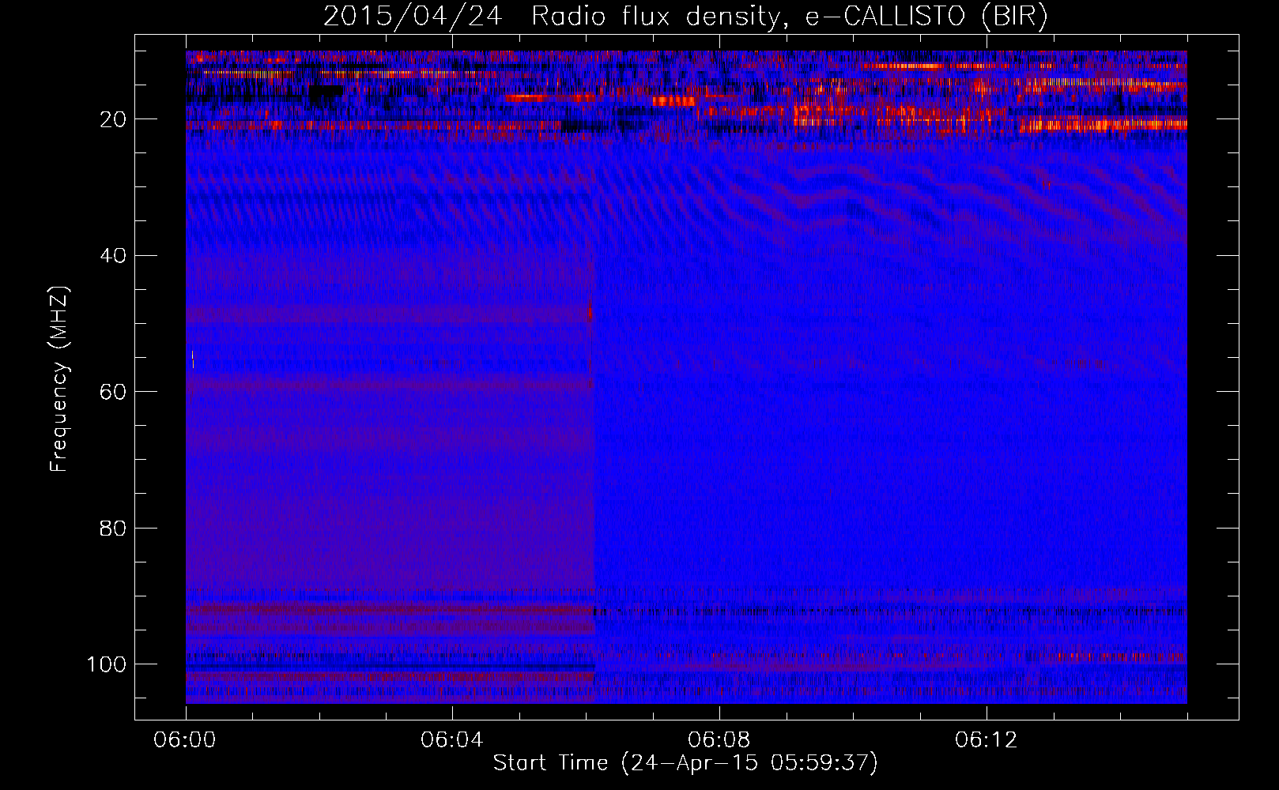Click the '20' frequency tick label

(x=113, y=119)
